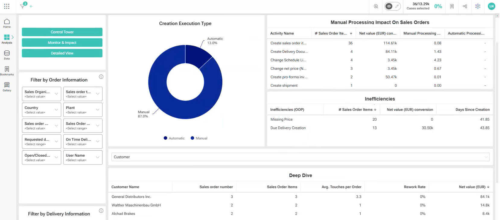The width and height of the screenshot is (500, 220).
Task: Open the insights explorer magnifier icon
Action: pyautogui.click(x=376, y=6)
